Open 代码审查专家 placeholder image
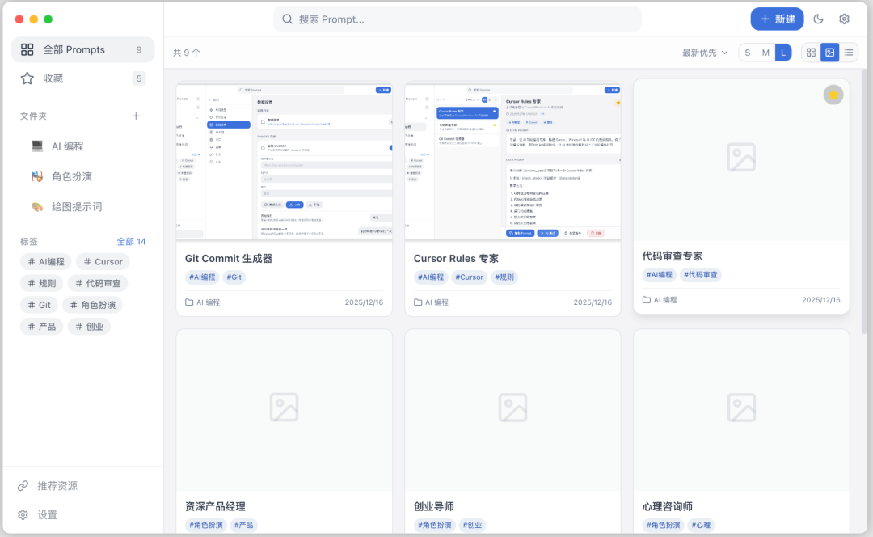Image resolution: width=873 pixels, height=537 pixels. coord(741,160)
